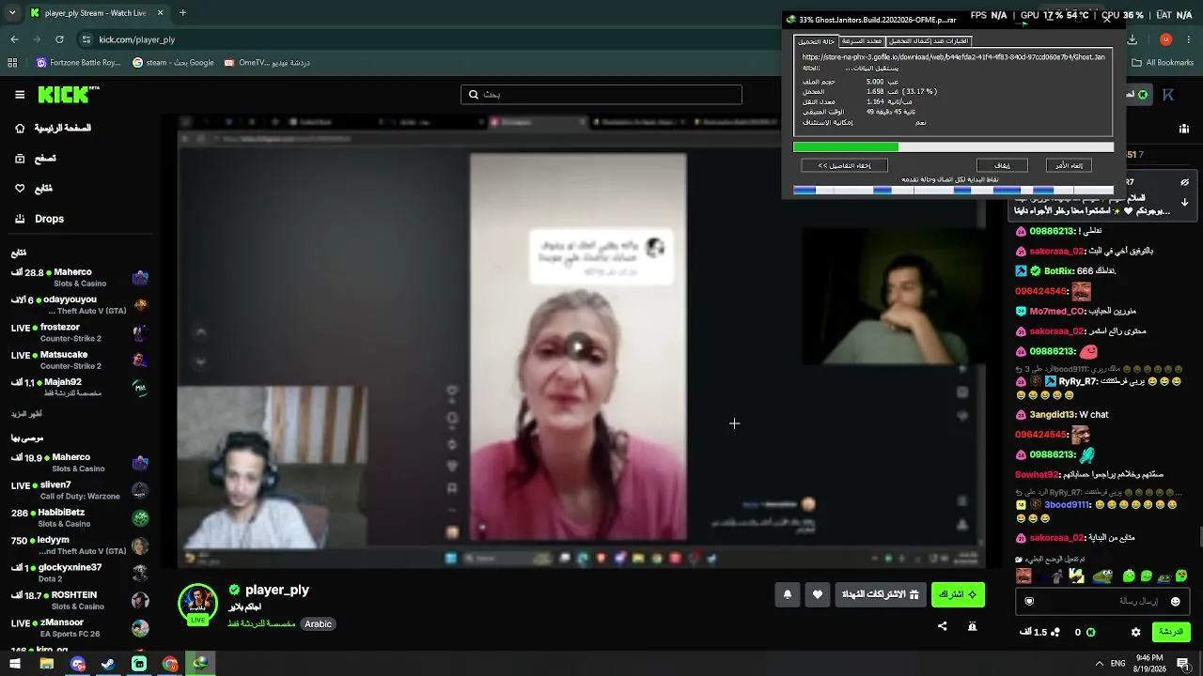
Task: Click the browser back arrow
Action: 14,39
